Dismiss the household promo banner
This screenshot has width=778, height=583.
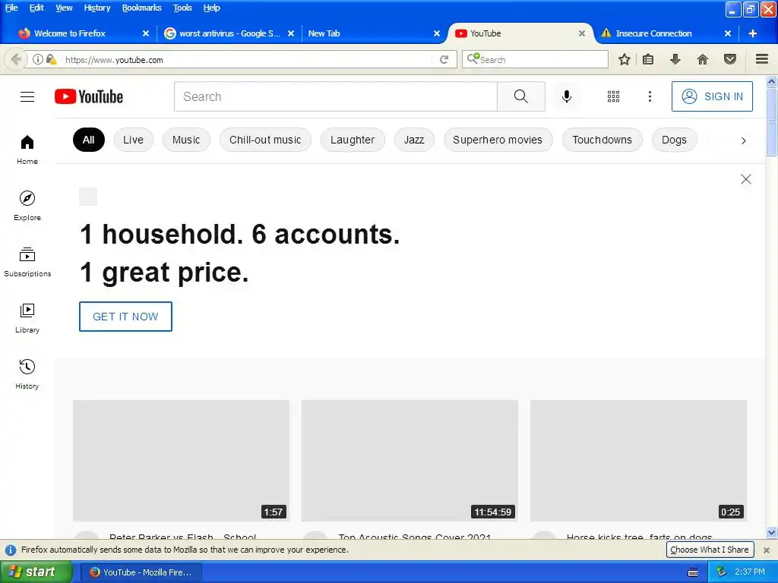745,179
